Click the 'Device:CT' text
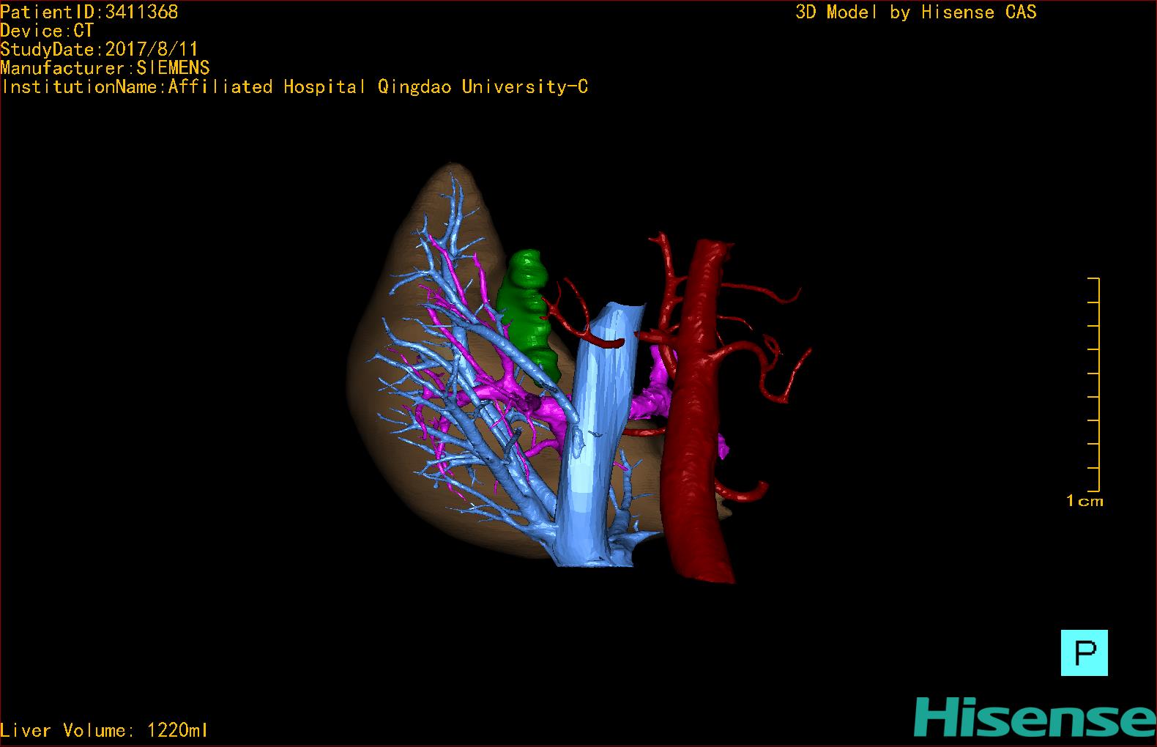This screenshot has width=1157, height=747. [x=48, y=31]
